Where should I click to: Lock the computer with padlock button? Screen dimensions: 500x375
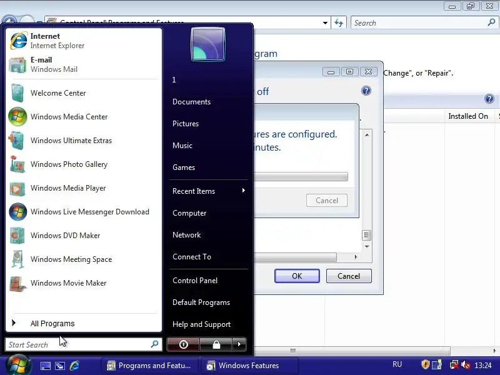216,344
